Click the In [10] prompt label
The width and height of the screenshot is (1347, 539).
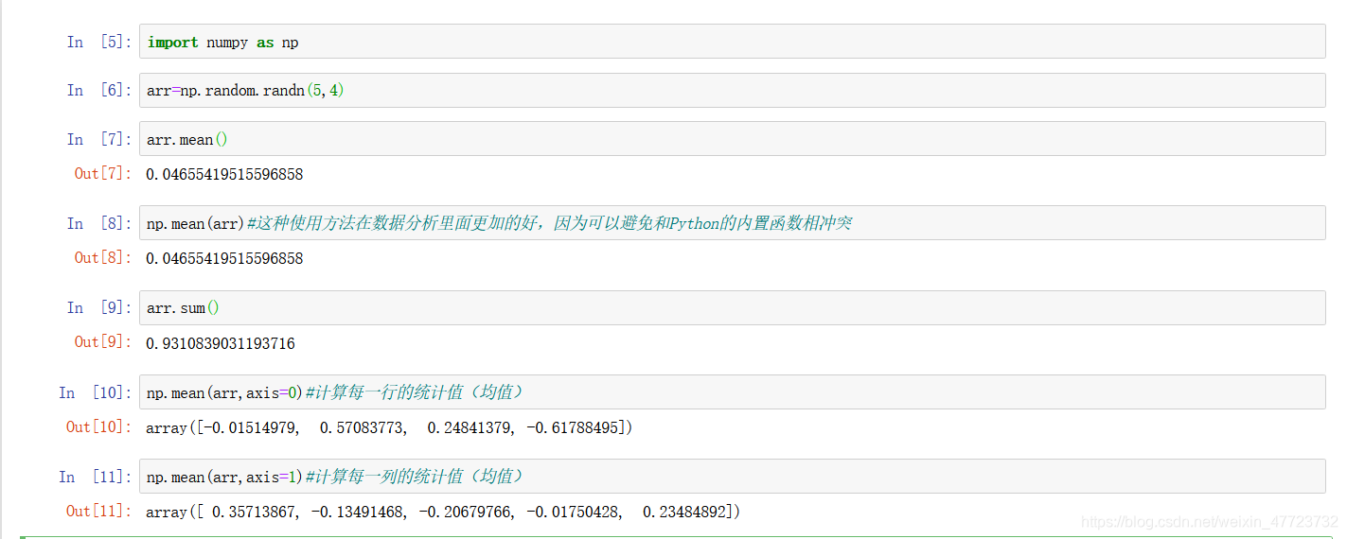(96, 392)
